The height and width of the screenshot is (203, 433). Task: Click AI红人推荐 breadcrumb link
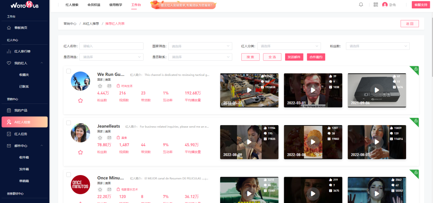tap(91, 24)
